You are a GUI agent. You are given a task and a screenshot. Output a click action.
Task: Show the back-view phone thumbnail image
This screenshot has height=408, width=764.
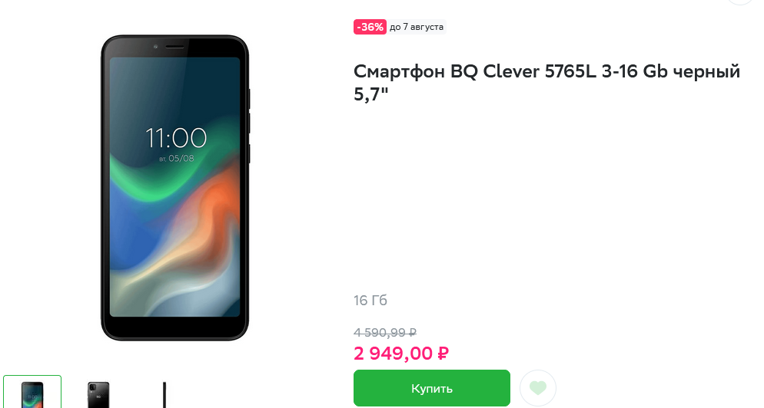click(98, 394)
